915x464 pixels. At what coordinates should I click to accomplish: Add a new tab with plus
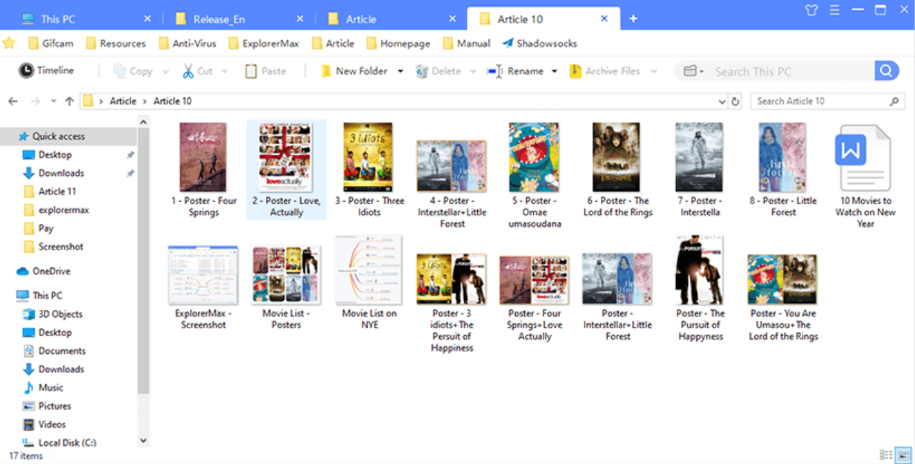[x=634, y=19]
